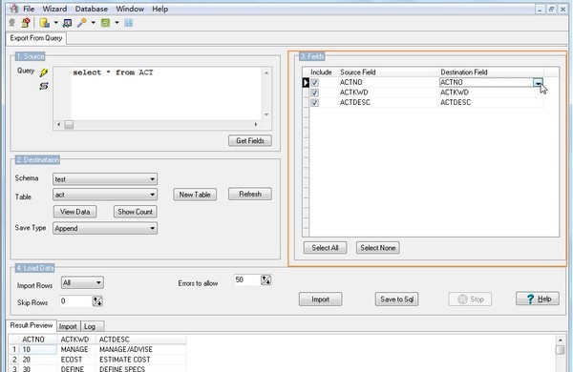Click the magic wand wizard toolbar icon
Viewport: 573px width, 372px height.
(x=82, y=23)
